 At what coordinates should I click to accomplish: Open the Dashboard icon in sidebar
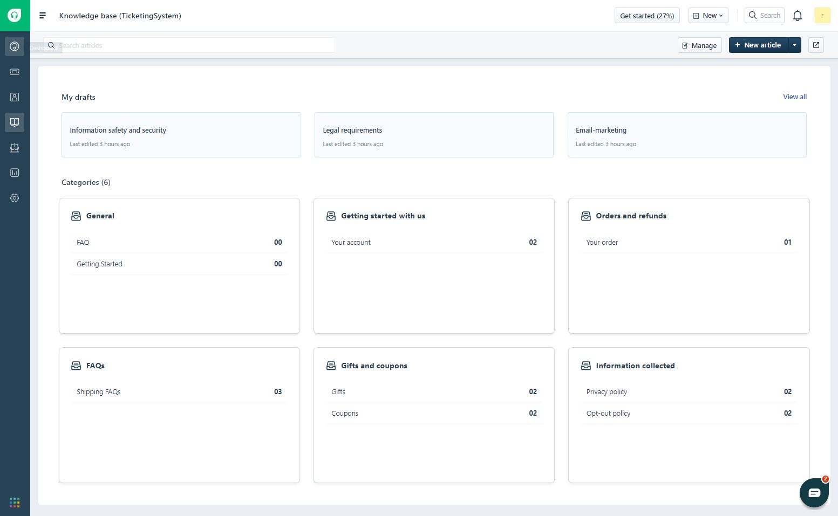[x=15, y=46]
